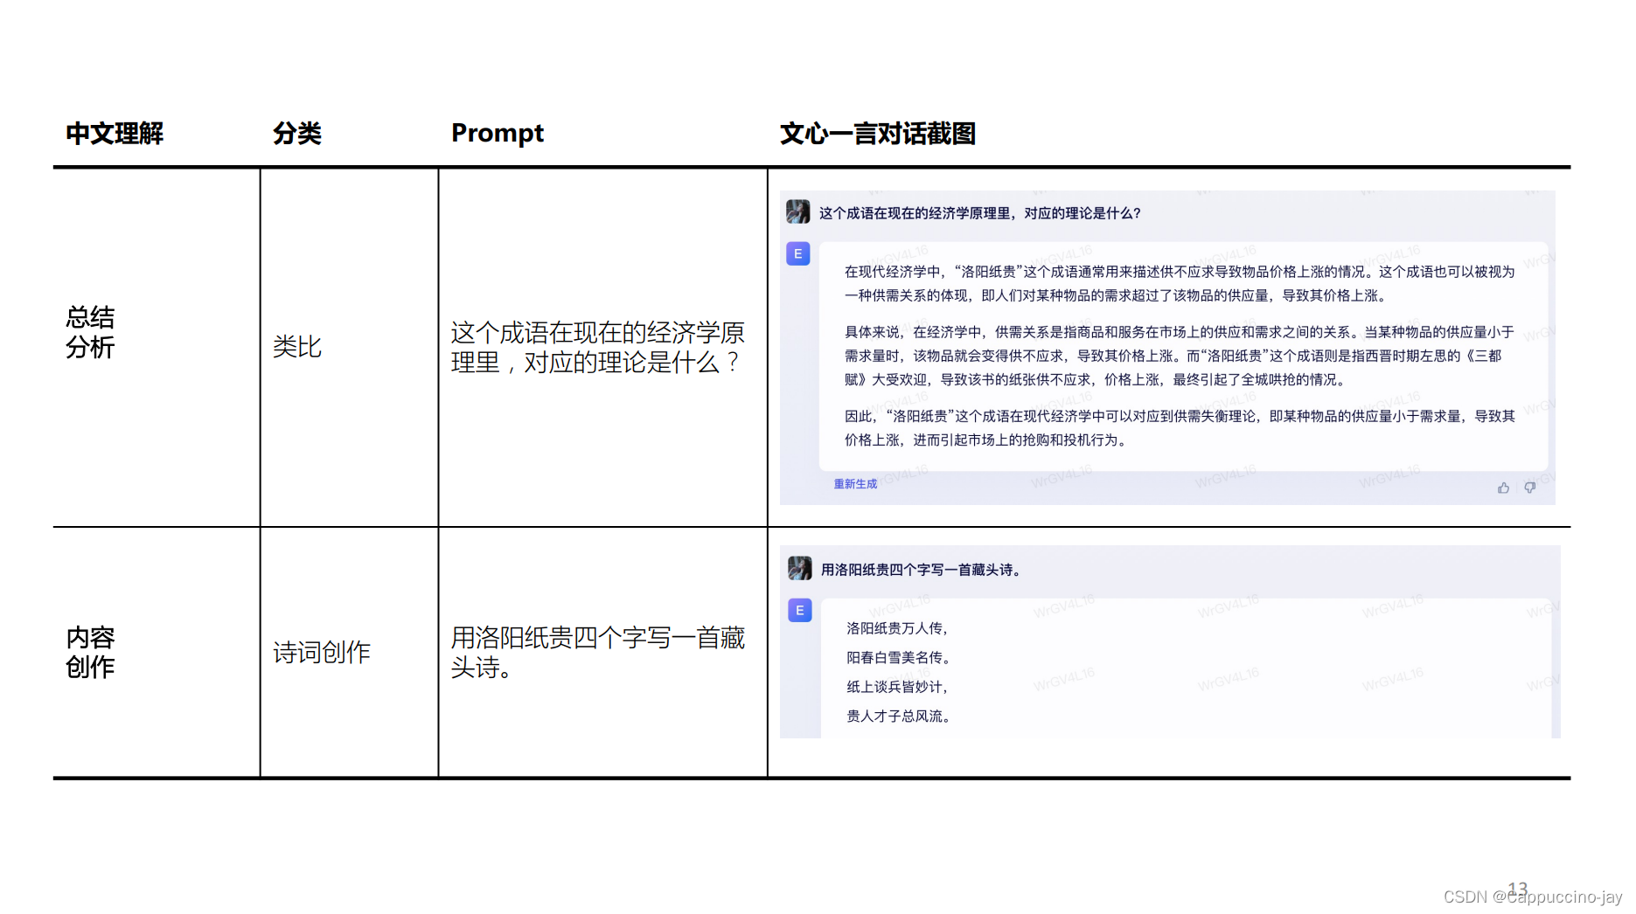Select the header text 分类
The image size is (1636, 914).
pos(297,134)
